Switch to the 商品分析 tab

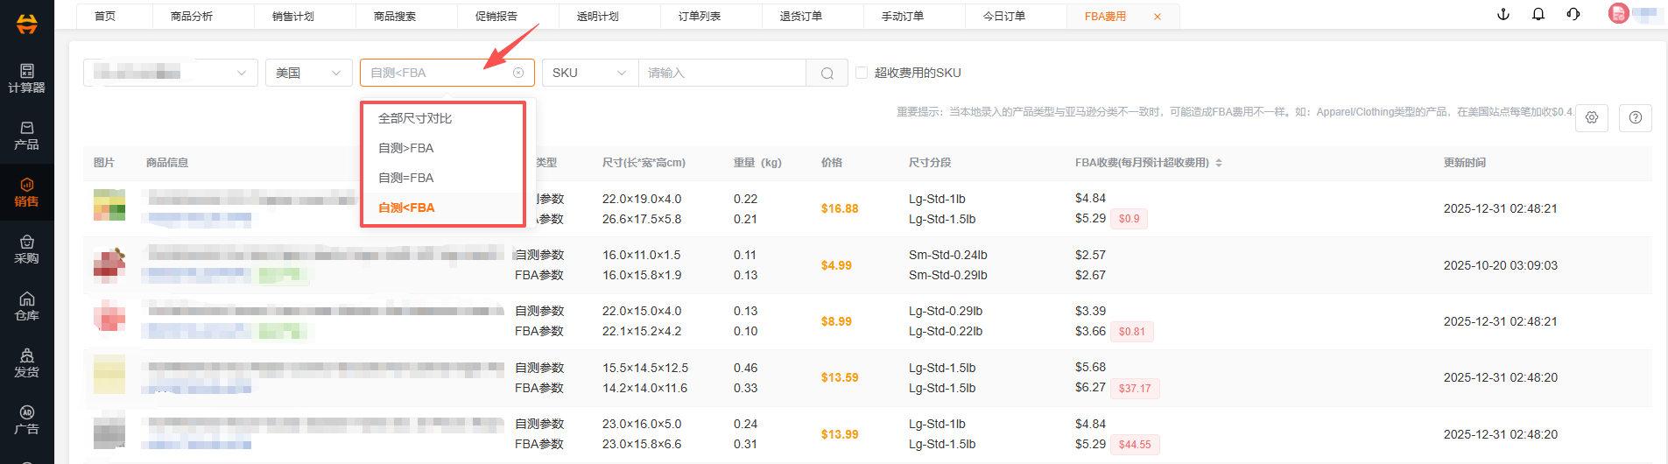(x=191, y=16)
